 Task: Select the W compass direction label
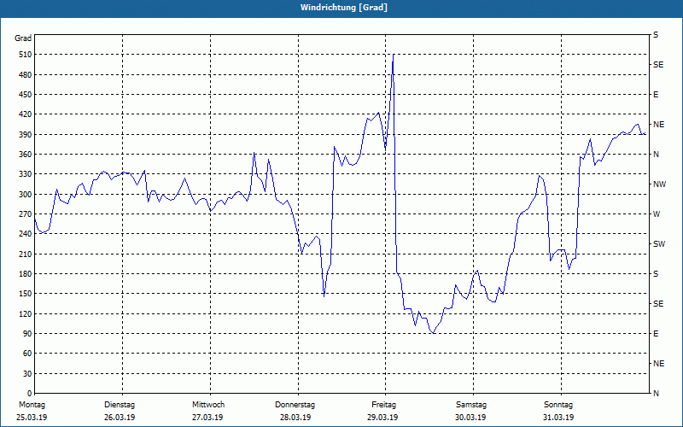[x=657, y=214]
